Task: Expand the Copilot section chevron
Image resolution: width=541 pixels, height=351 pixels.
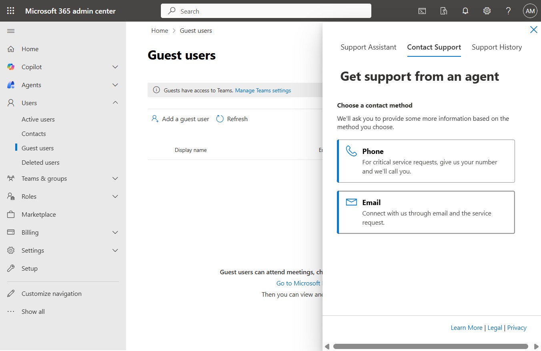Action: tap(115, 67)
